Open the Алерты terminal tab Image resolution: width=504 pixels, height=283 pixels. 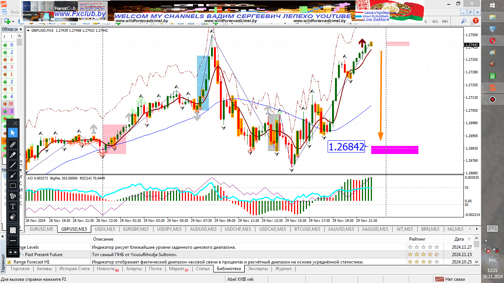134,269
